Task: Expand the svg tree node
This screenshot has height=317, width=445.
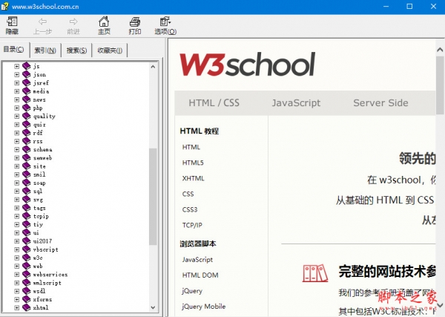Action: (17, 200)
